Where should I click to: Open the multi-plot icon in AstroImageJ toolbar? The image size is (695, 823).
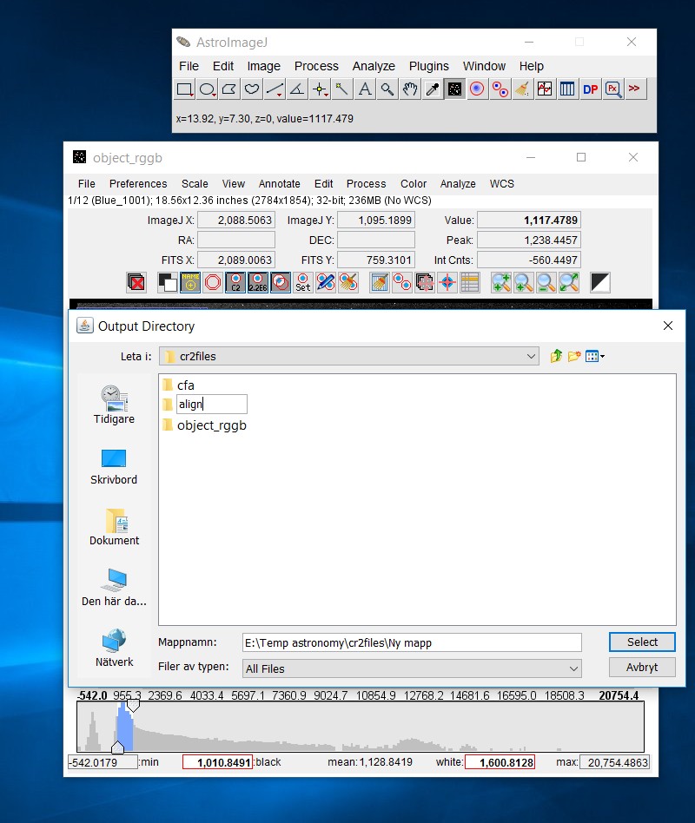(545, 89)
